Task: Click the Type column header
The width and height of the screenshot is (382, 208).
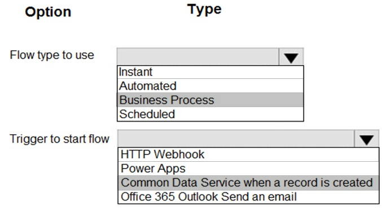Action: click(204, 10)
